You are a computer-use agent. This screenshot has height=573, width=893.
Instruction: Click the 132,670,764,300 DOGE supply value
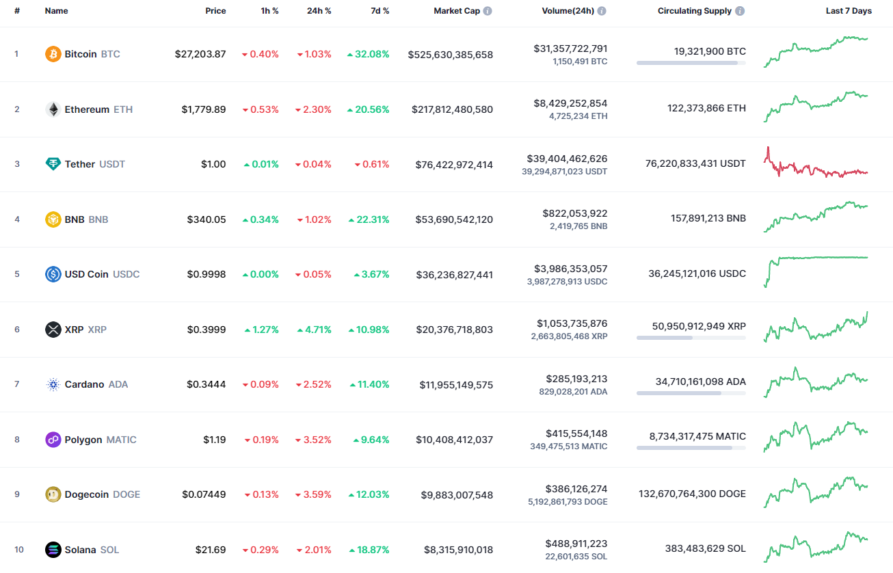pos(692,494)
